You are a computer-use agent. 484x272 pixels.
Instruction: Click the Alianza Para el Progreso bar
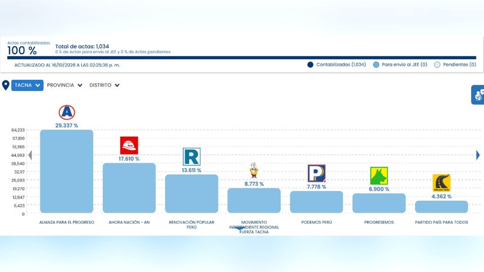pyautogui.click(x=66, y=171)
